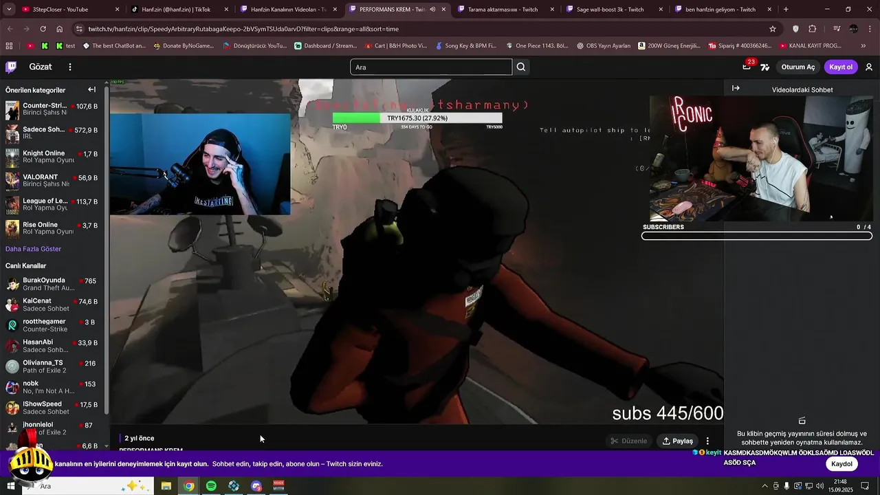Switch to the Sage wall-boost 3k tab
Screen dimensions: 880x495
click(x=613, y=10)
